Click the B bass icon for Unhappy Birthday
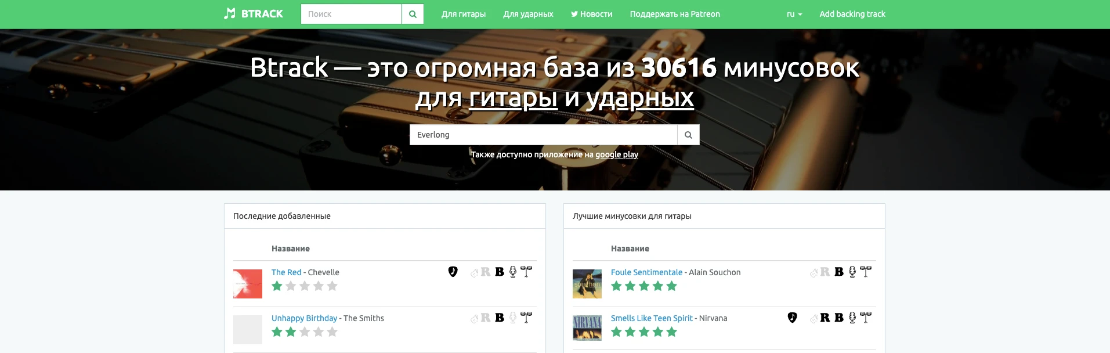 (500, 318)
